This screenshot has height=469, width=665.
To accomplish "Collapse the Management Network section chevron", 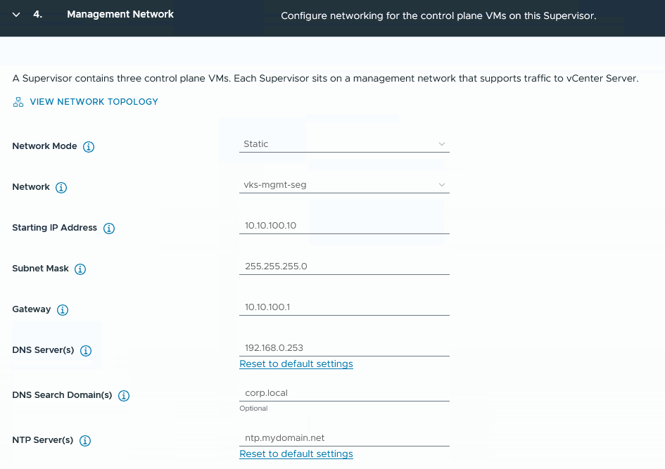I will pyautogui.click(x=16, y=15).
